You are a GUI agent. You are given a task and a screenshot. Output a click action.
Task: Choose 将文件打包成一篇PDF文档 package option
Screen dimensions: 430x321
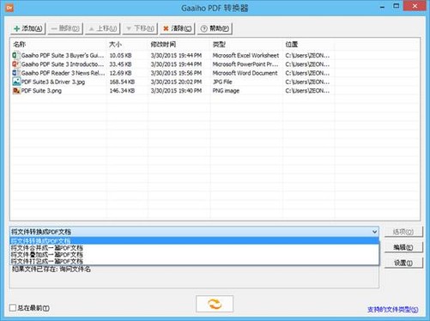(195, 262)
